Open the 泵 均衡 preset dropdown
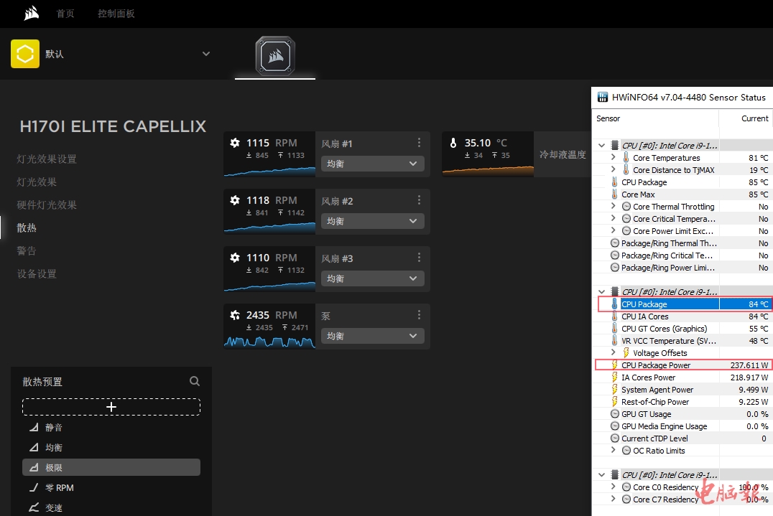The width and height of the screenshot is (773, 516). tap(371, 336)
